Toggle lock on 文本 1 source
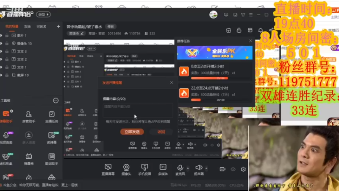The height and width of the screenshot is (191, 339). (x=7, y=67)
